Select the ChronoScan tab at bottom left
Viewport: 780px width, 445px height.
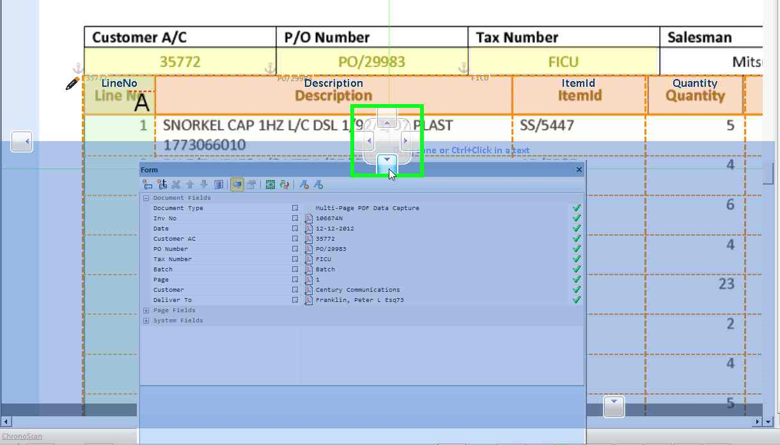pos(22,437)
